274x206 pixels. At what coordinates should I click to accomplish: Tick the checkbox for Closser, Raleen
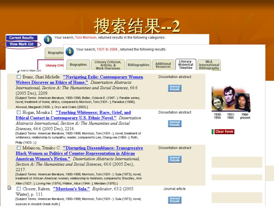pos(19,189)
